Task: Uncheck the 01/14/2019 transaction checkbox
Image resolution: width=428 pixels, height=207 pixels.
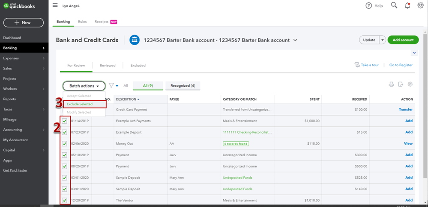Action: pos(65,121)
